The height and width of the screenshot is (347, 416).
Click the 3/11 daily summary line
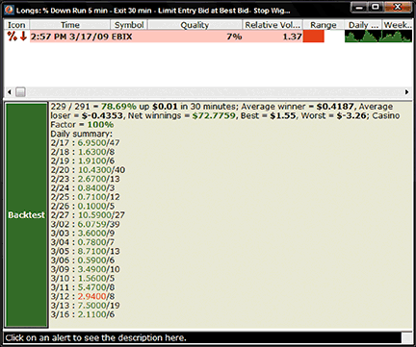pos(83,287)
